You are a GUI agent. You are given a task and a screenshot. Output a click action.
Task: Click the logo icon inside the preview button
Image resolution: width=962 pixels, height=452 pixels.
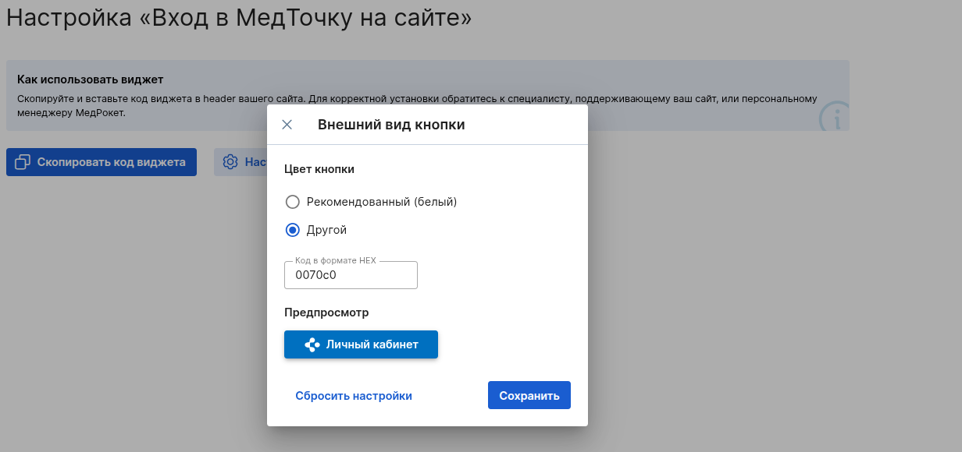tap(312, 344)
